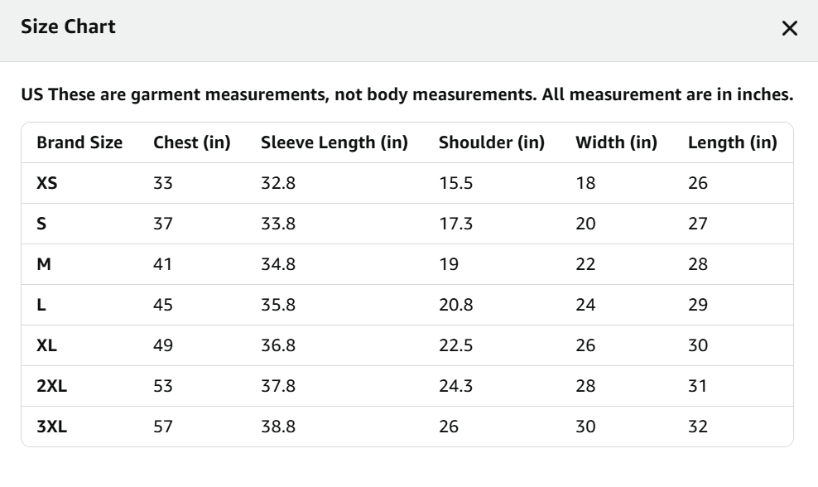The image size is (818, 487).
Task: Click length value 32 for 3XL
Action: pyautogui.click(x=698, y=427)
